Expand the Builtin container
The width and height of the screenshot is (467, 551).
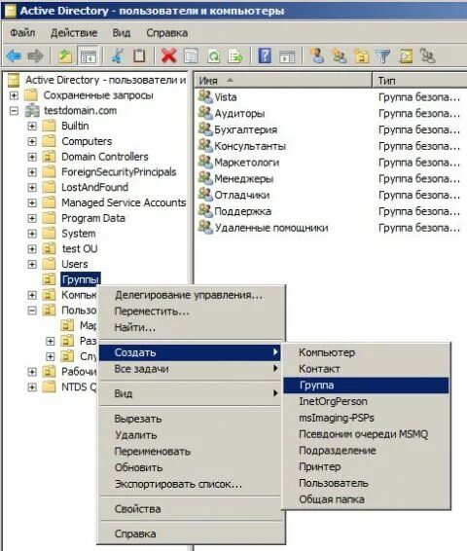pyautogui.click(x=32, y=126)
